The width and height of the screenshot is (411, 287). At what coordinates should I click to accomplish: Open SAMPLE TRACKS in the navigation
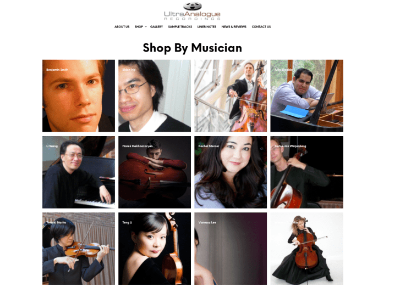[180, 27]
